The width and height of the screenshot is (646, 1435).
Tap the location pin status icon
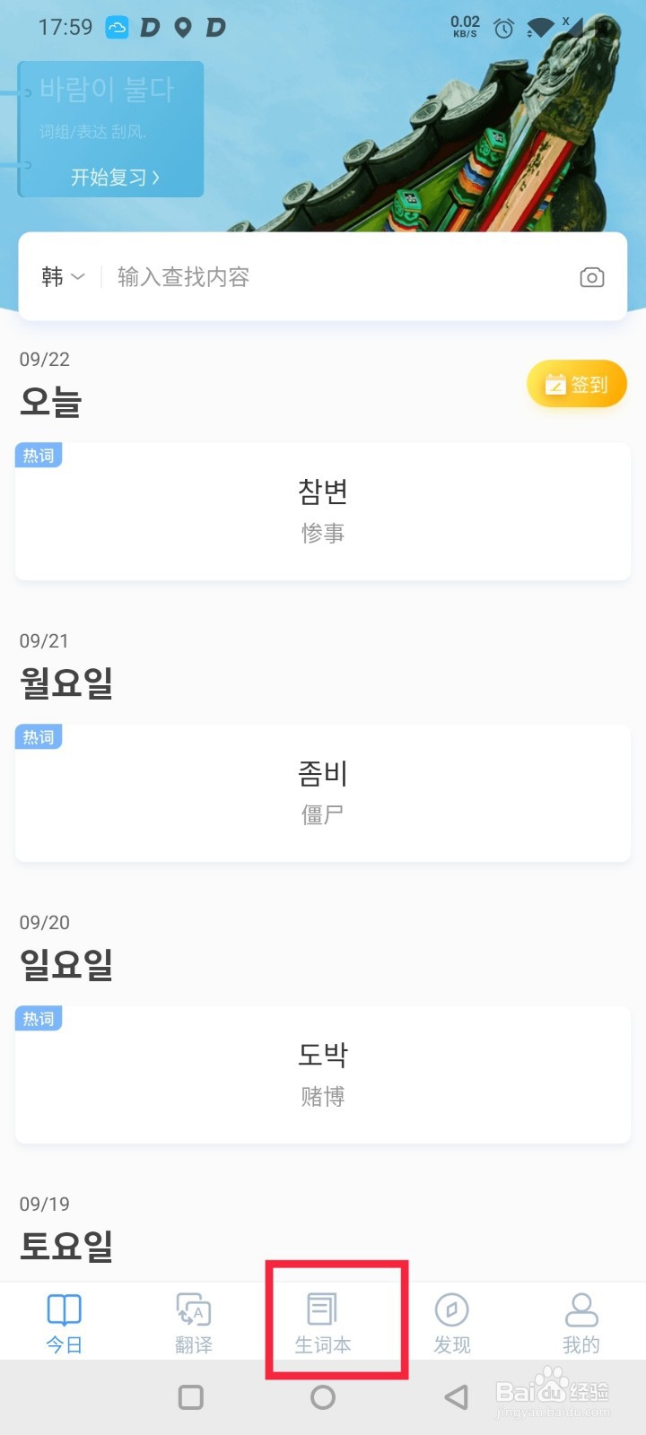pyautogui.click(x=183, y=28)
